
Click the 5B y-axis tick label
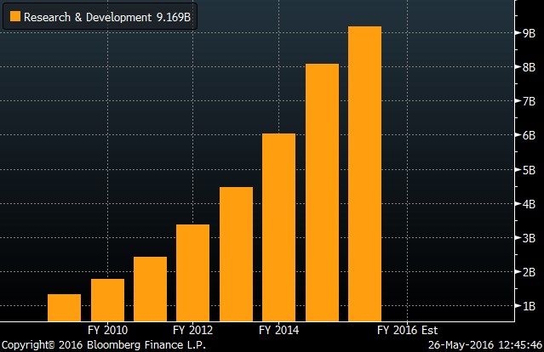click(529, 169)
